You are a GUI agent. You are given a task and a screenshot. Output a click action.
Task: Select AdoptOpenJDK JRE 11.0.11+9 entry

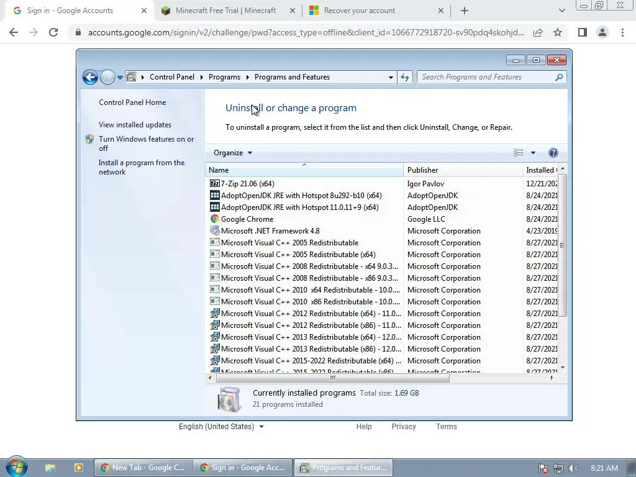click(299, 207)
